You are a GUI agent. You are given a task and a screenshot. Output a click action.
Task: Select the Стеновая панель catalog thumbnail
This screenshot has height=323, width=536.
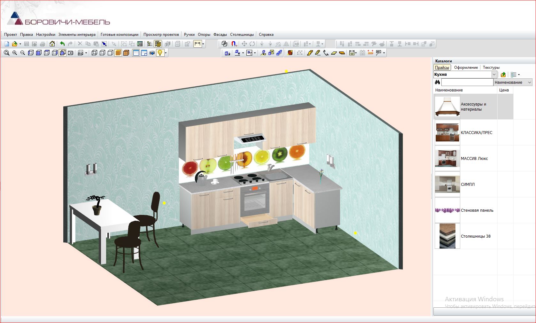coord(447,210)
